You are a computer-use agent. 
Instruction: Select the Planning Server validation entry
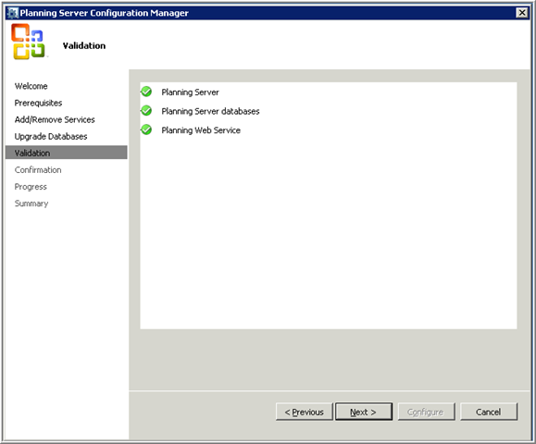point(191,92)
